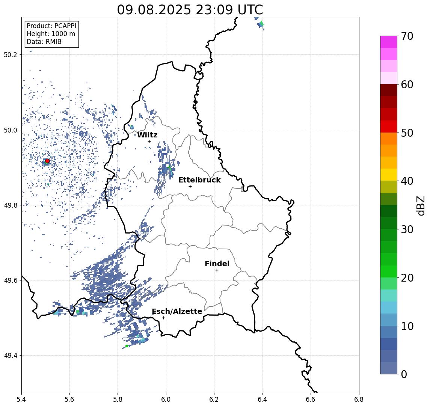This screenshot has width=430, height=407.
Task: Click longitude axis label 5.6
Action: [x=69, y=399]
